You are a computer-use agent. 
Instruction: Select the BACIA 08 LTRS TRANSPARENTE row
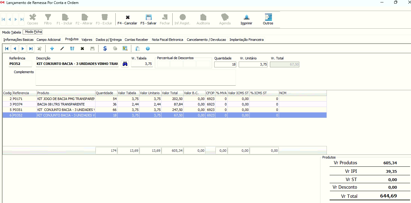pos(66,104)
